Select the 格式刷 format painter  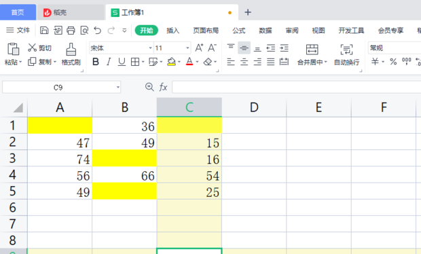[71, 54]
